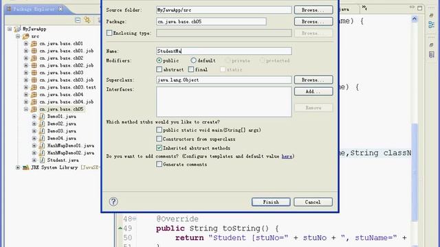Collapse the src folder node

pos(18,36)
